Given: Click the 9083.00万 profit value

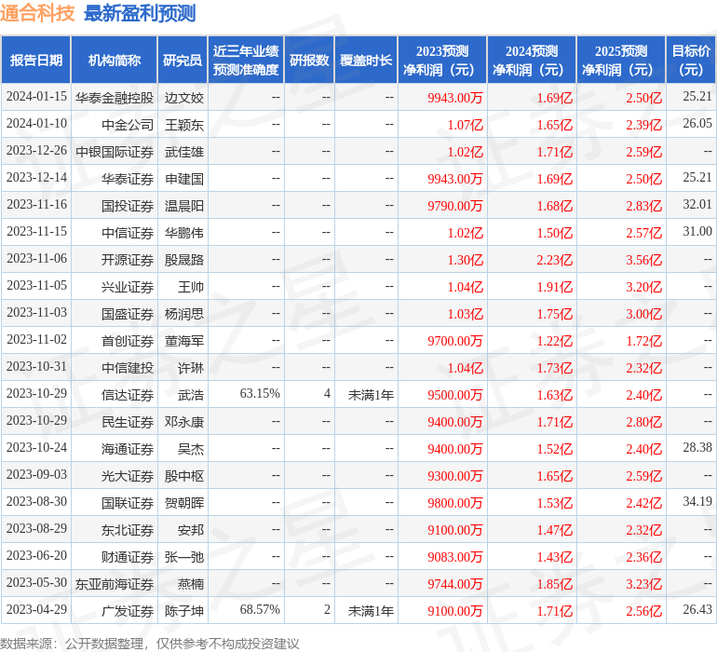Looking at the screenshot, I should [x=455, y=556].
